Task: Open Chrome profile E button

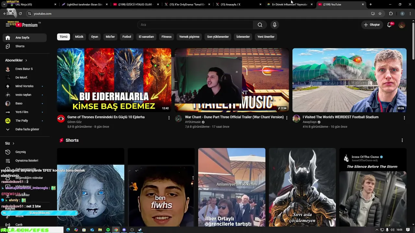Action: tap(402, 14)
